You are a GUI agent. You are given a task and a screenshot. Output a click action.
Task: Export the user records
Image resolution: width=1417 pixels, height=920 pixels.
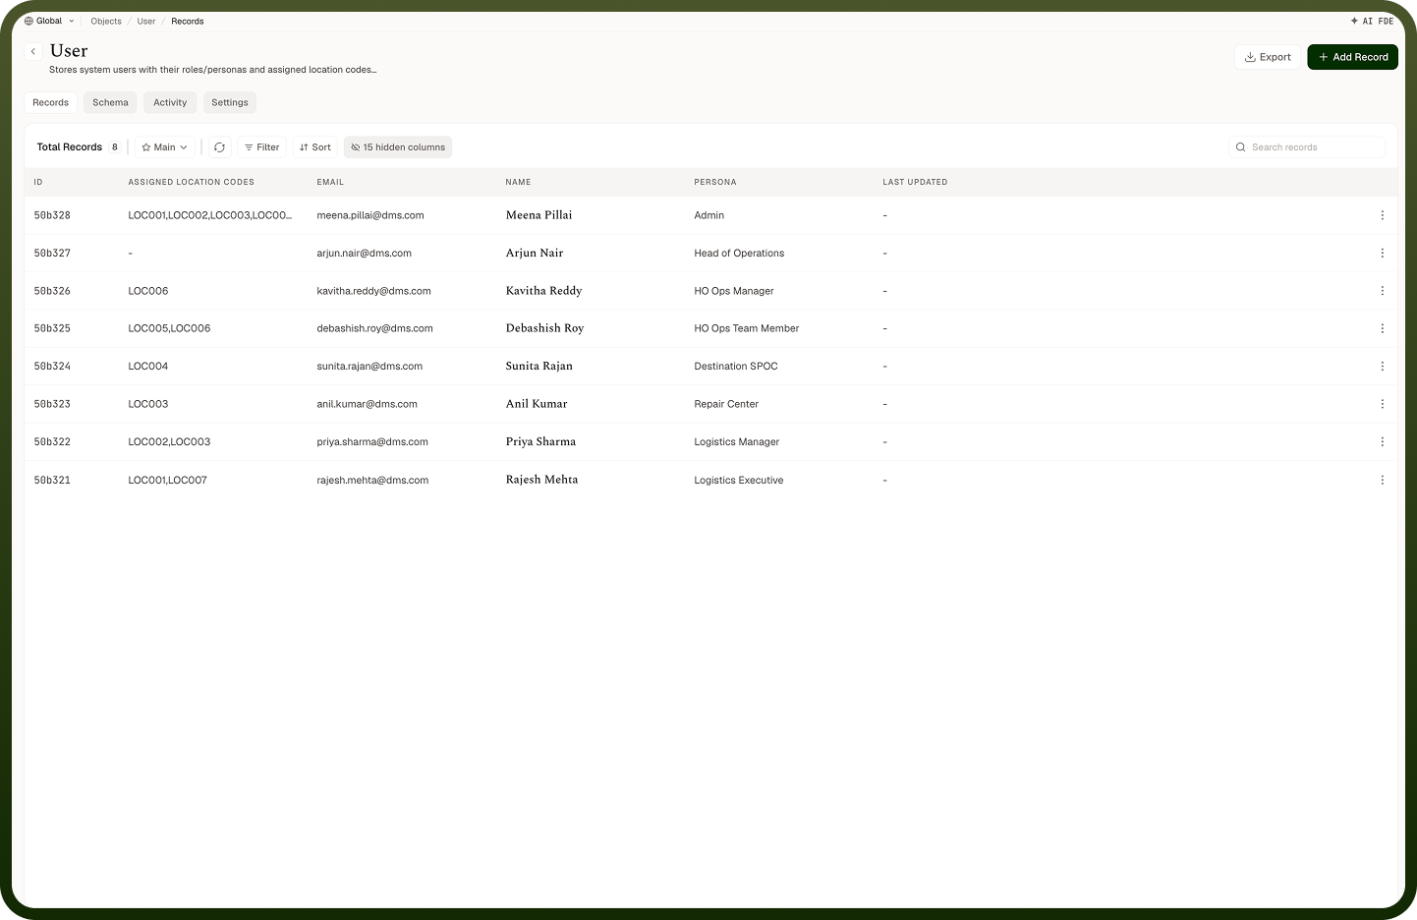1268,57
